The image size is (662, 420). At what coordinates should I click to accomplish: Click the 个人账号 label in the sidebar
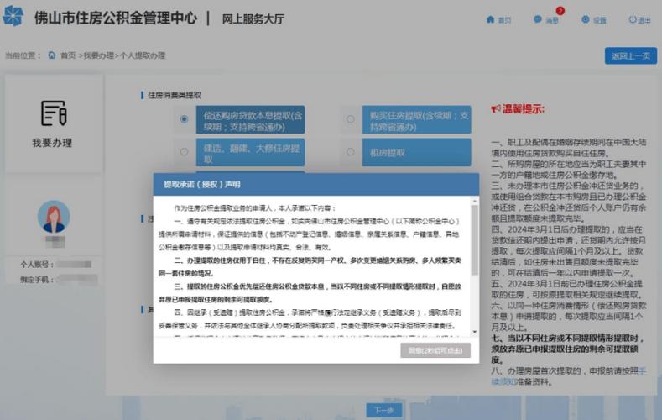[37, 265]
